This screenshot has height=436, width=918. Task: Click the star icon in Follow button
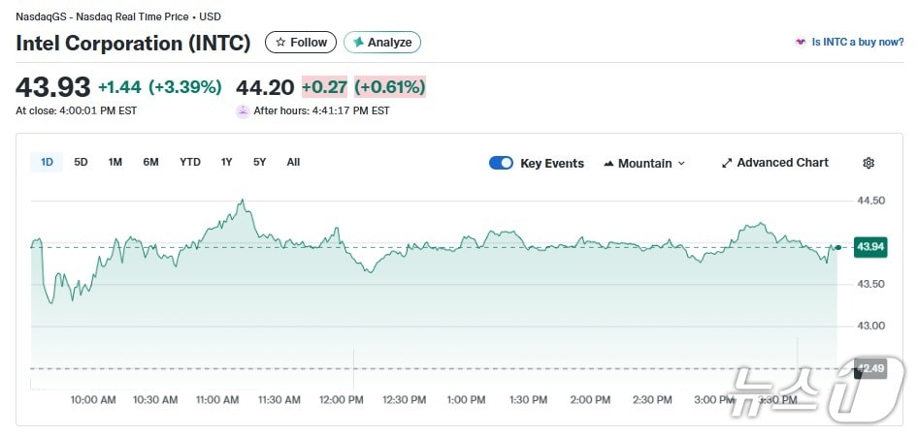(x=280, y=43)
